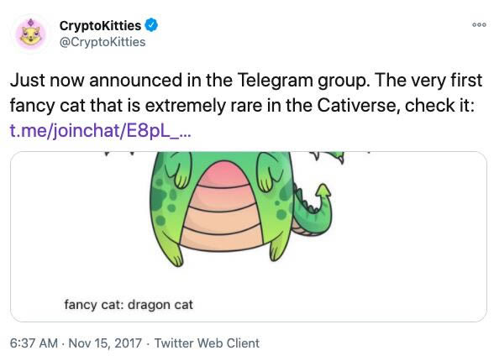Click the 'fancy cat: dragon cat' caption
The width and height of the screenshot is (494, 361).
point(129,305)
